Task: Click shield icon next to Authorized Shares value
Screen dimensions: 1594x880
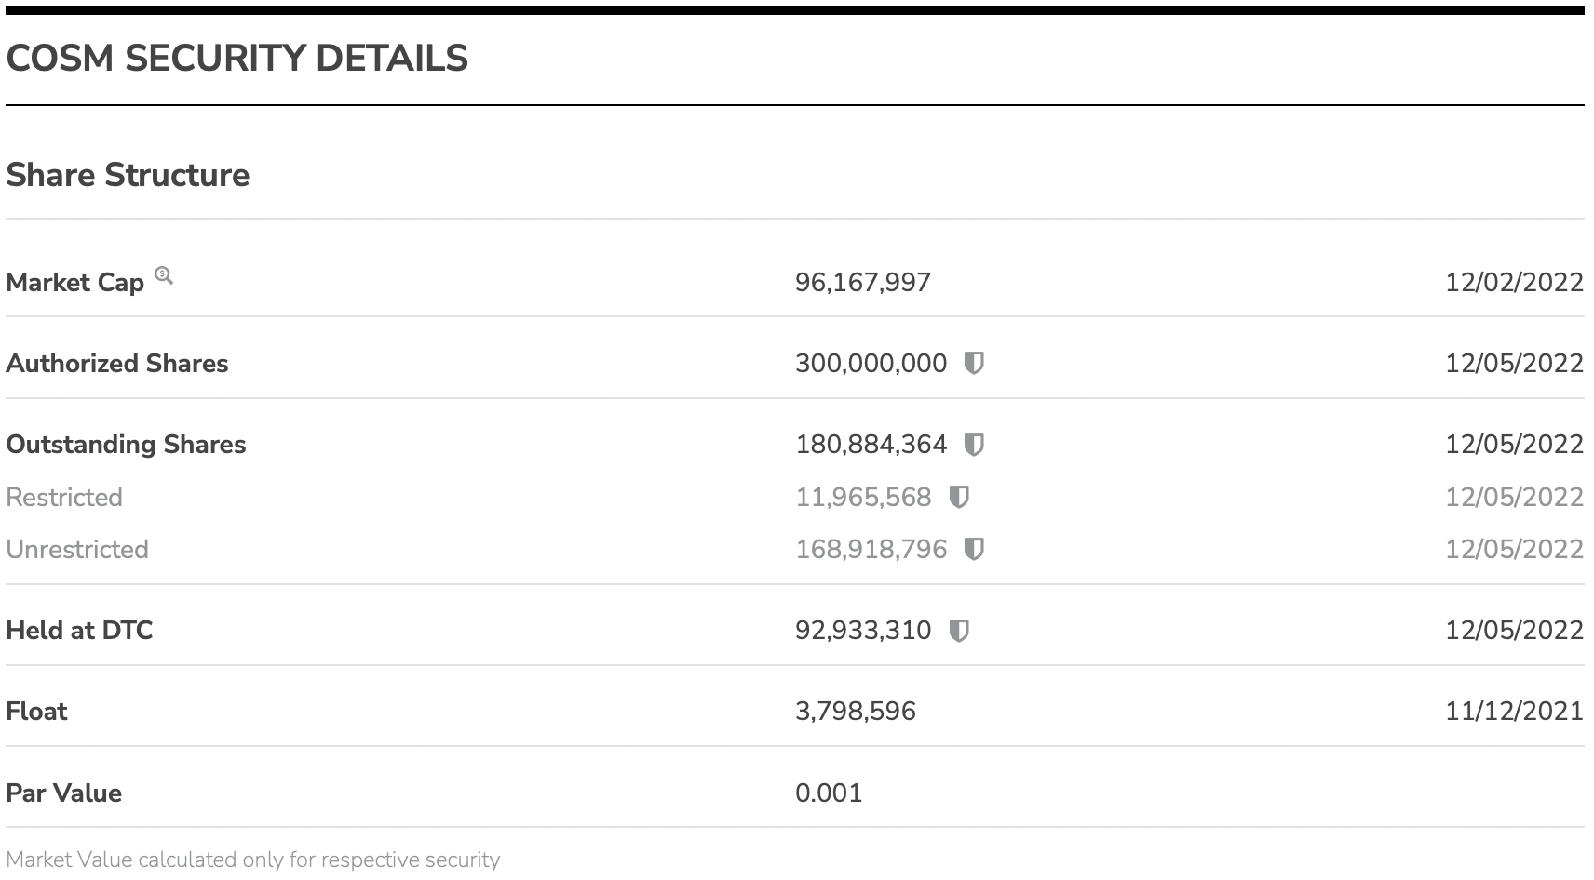Action: point(974,363)
